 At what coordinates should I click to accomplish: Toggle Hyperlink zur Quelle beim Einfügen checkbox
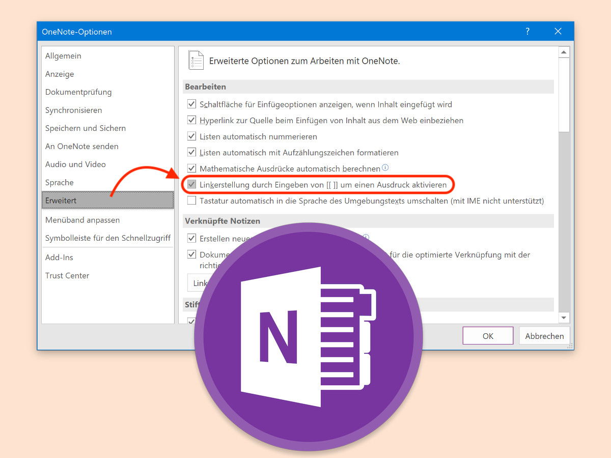[191, 120]
